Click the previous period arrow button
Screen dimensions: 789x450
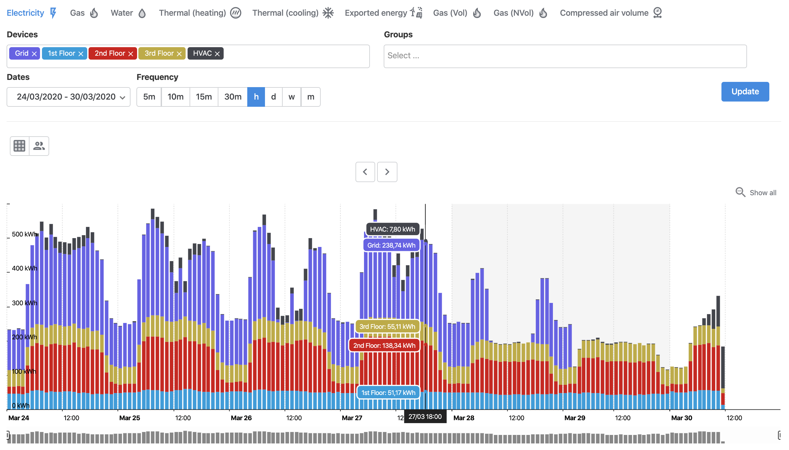tap(365, 172)
